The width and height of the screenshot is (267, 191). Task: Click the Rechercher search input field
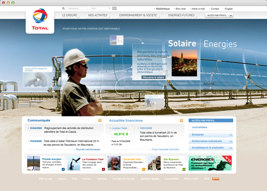(76, 8)
